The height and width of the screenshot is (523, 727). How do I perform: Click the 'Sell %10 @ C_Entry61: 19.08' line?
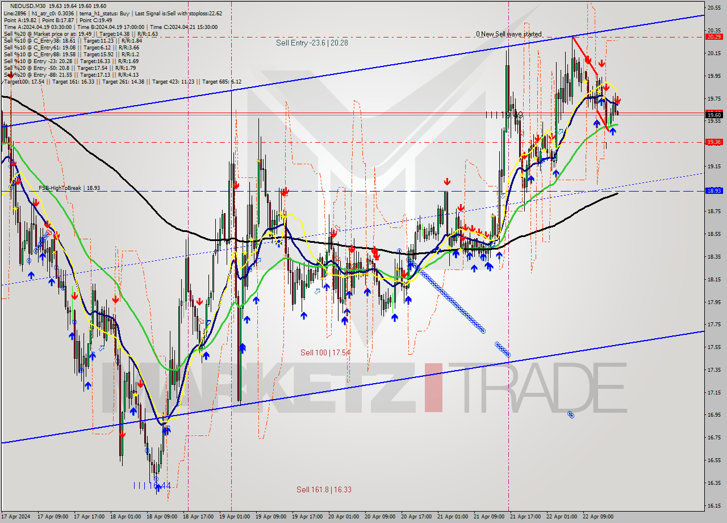[73, 47]
